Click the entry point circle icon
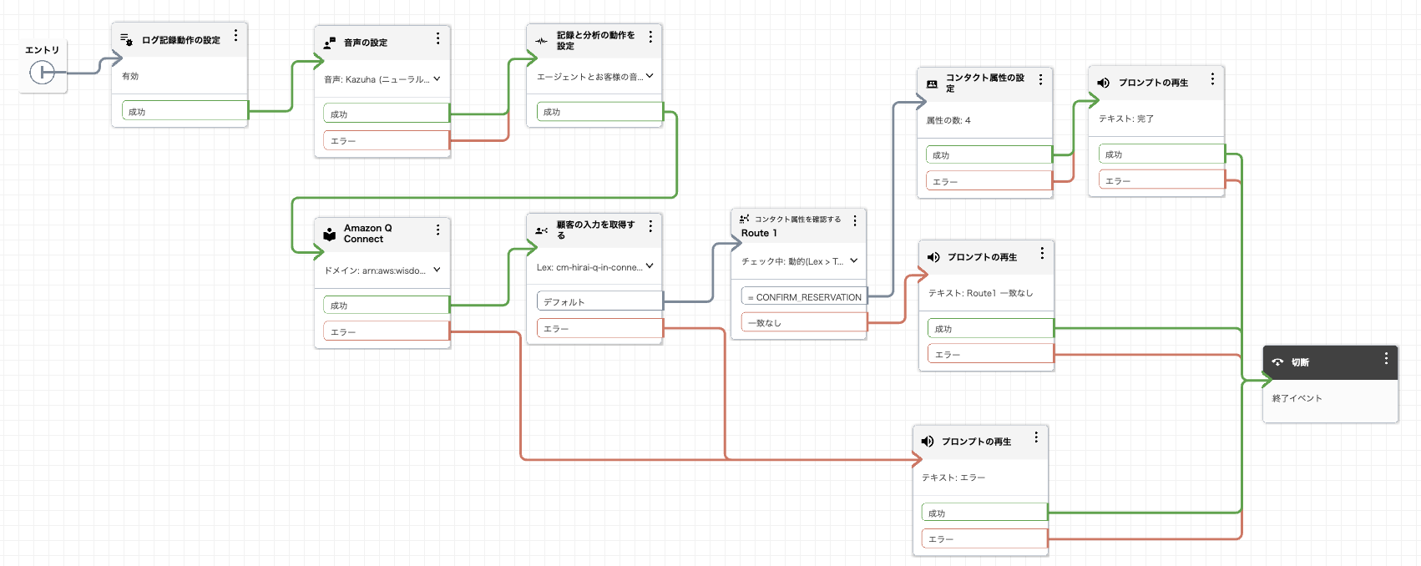The height and width of the screenshot is (566, 1421). (x=42, y=73)
